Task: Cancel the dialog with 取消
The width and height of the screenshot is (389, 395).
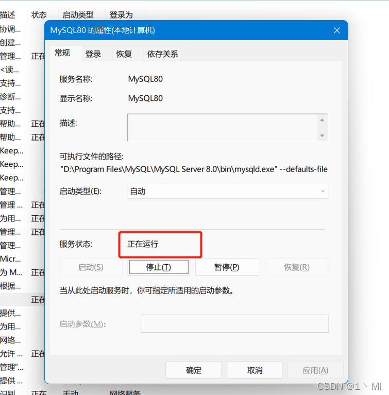Action: click(255, 370)
